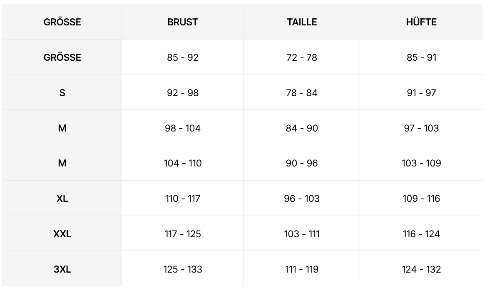Select the 3XL size row label
487x288 pixels.
tap(62, 269)
